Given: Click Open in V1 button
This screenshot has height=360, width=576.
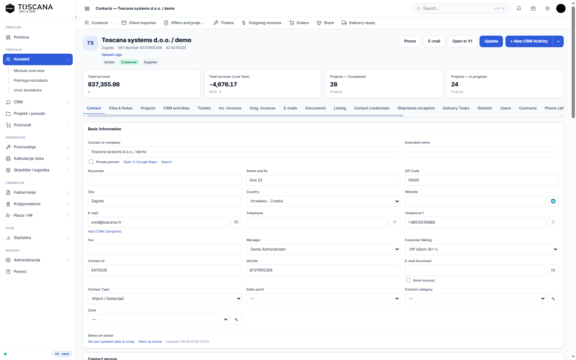Looking at the screenshot, I should tap(462, 41).
